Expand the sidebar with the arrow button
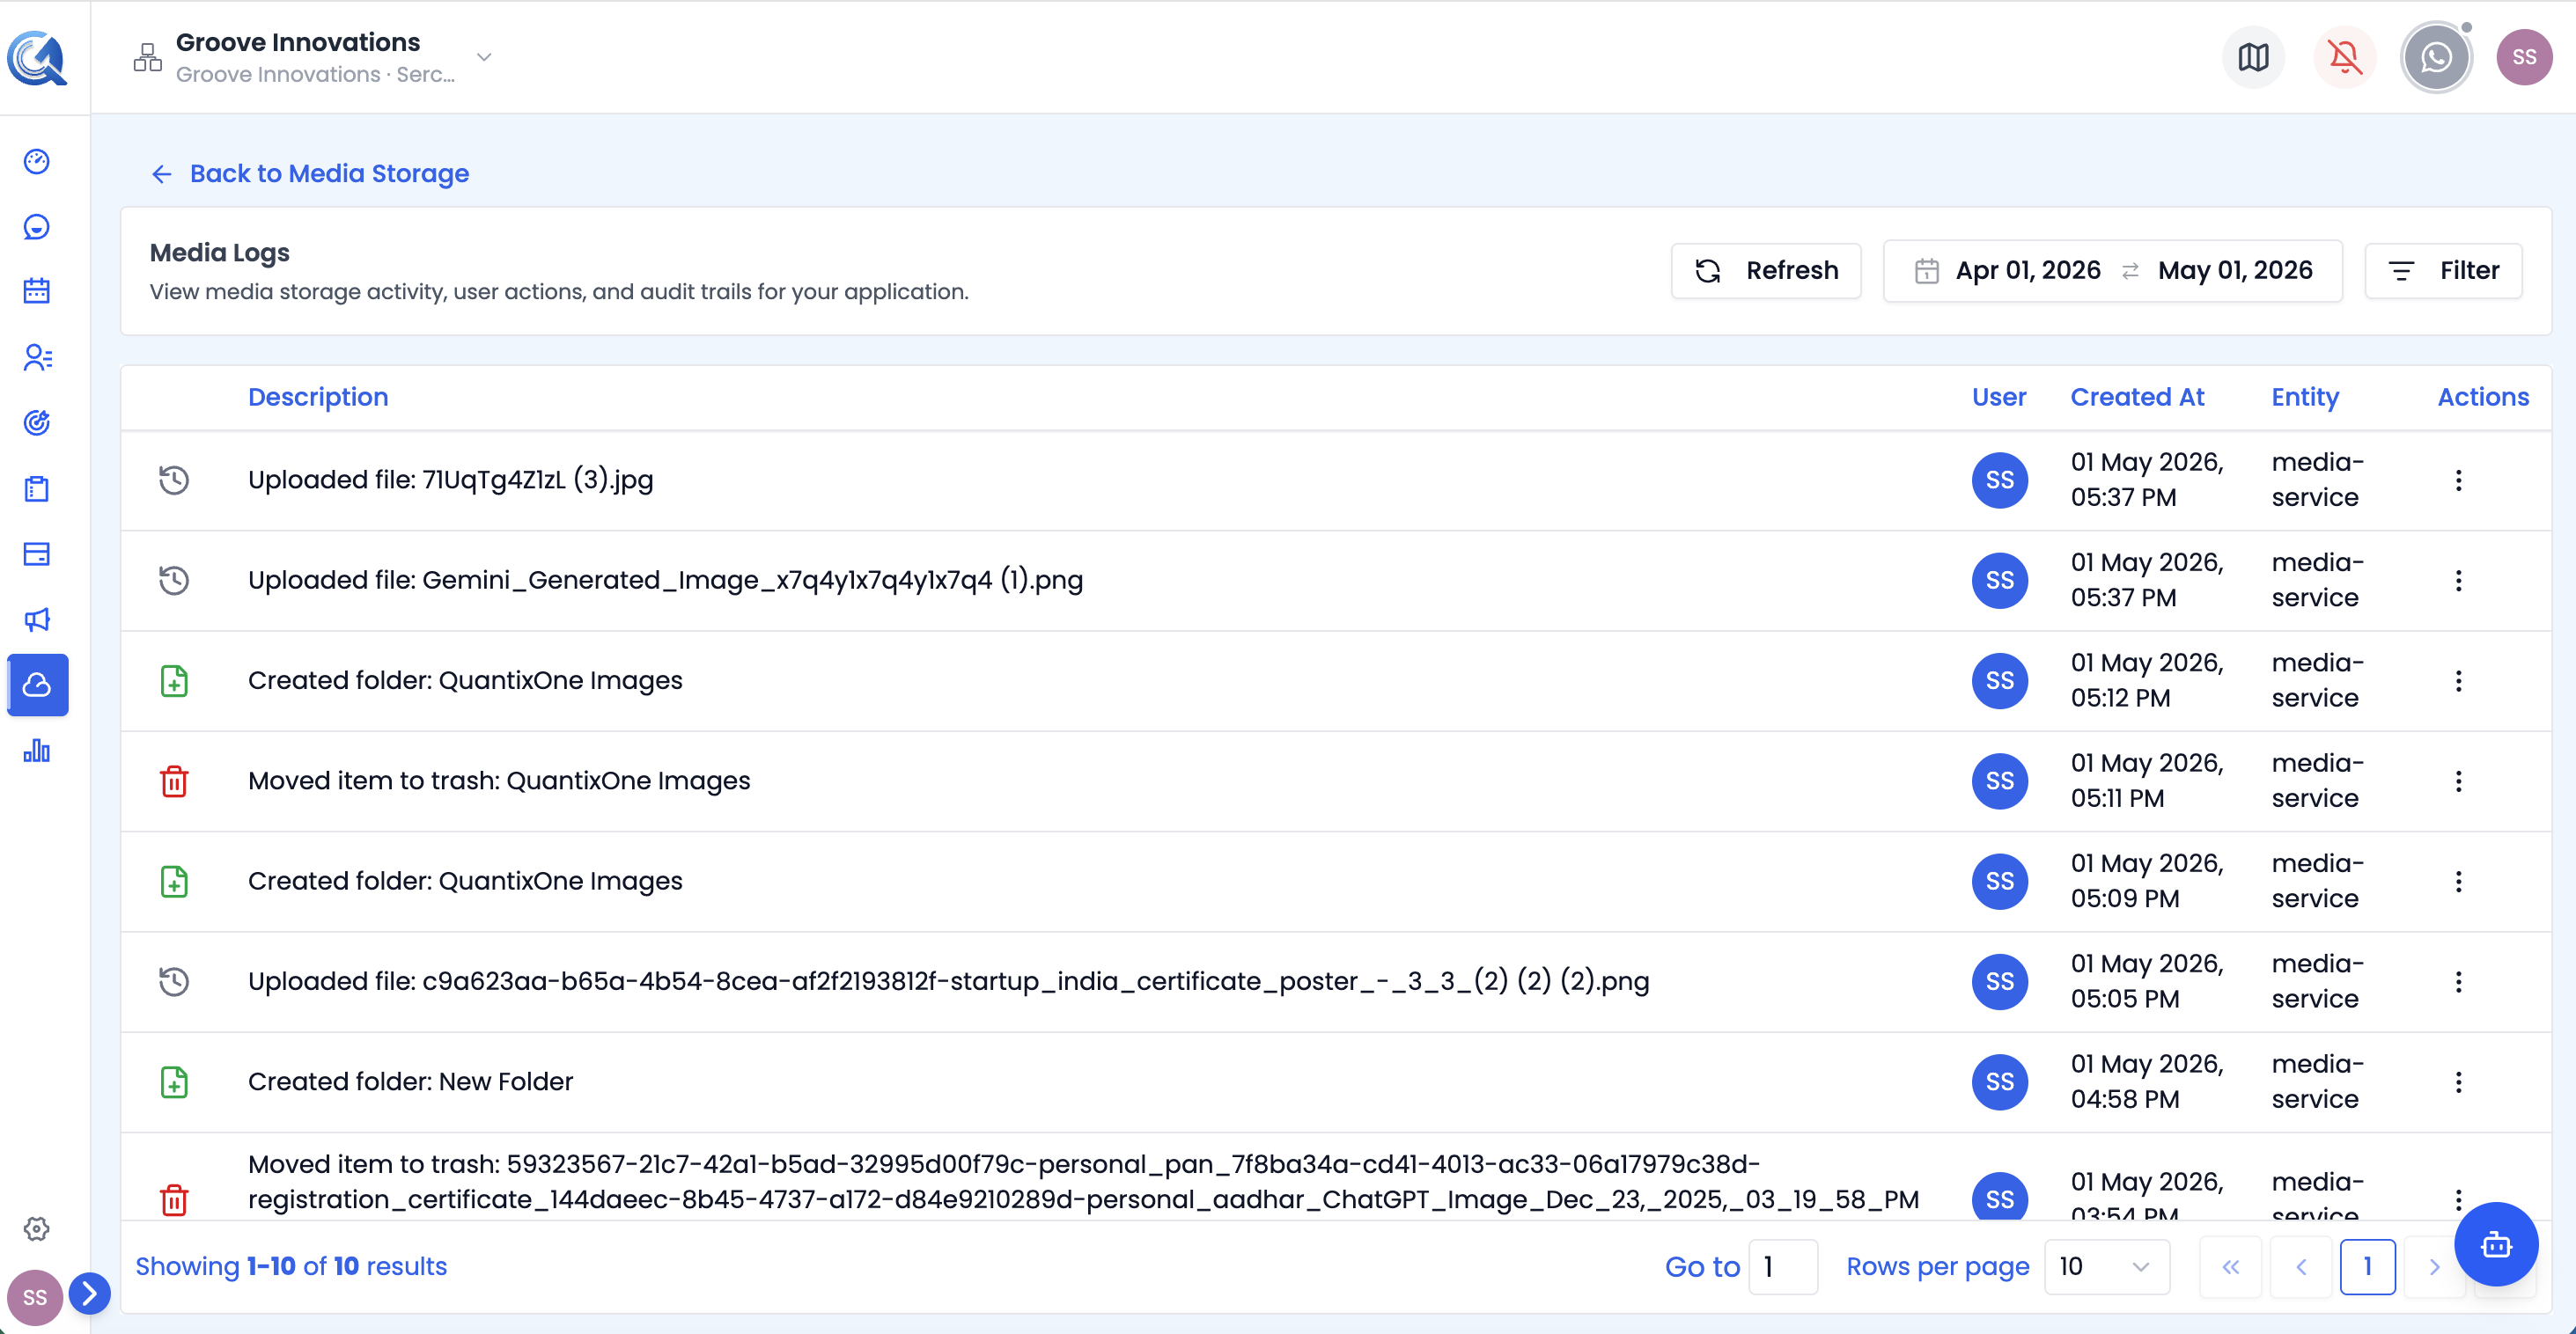 click(x=89, y=1293)
